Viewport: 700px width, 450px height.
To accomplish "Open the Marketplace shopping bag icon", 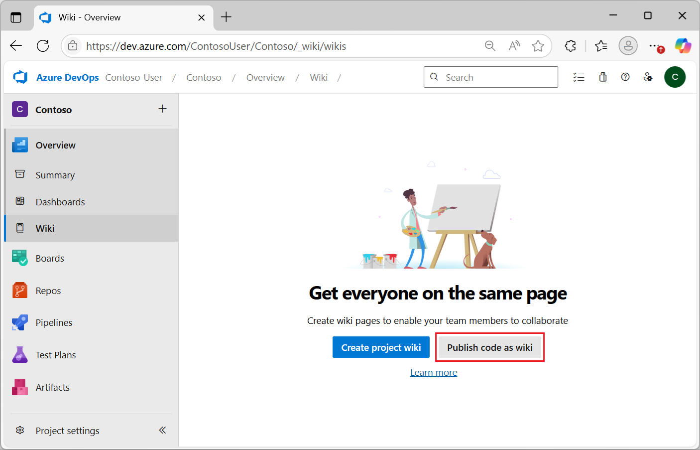I will (x=603, y=77).
